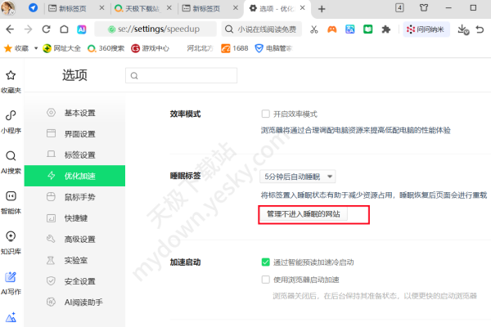Uncheck 通过智能预读加速冷启动 checkbox
Viewport: 491px width, 327px height.
265,262
